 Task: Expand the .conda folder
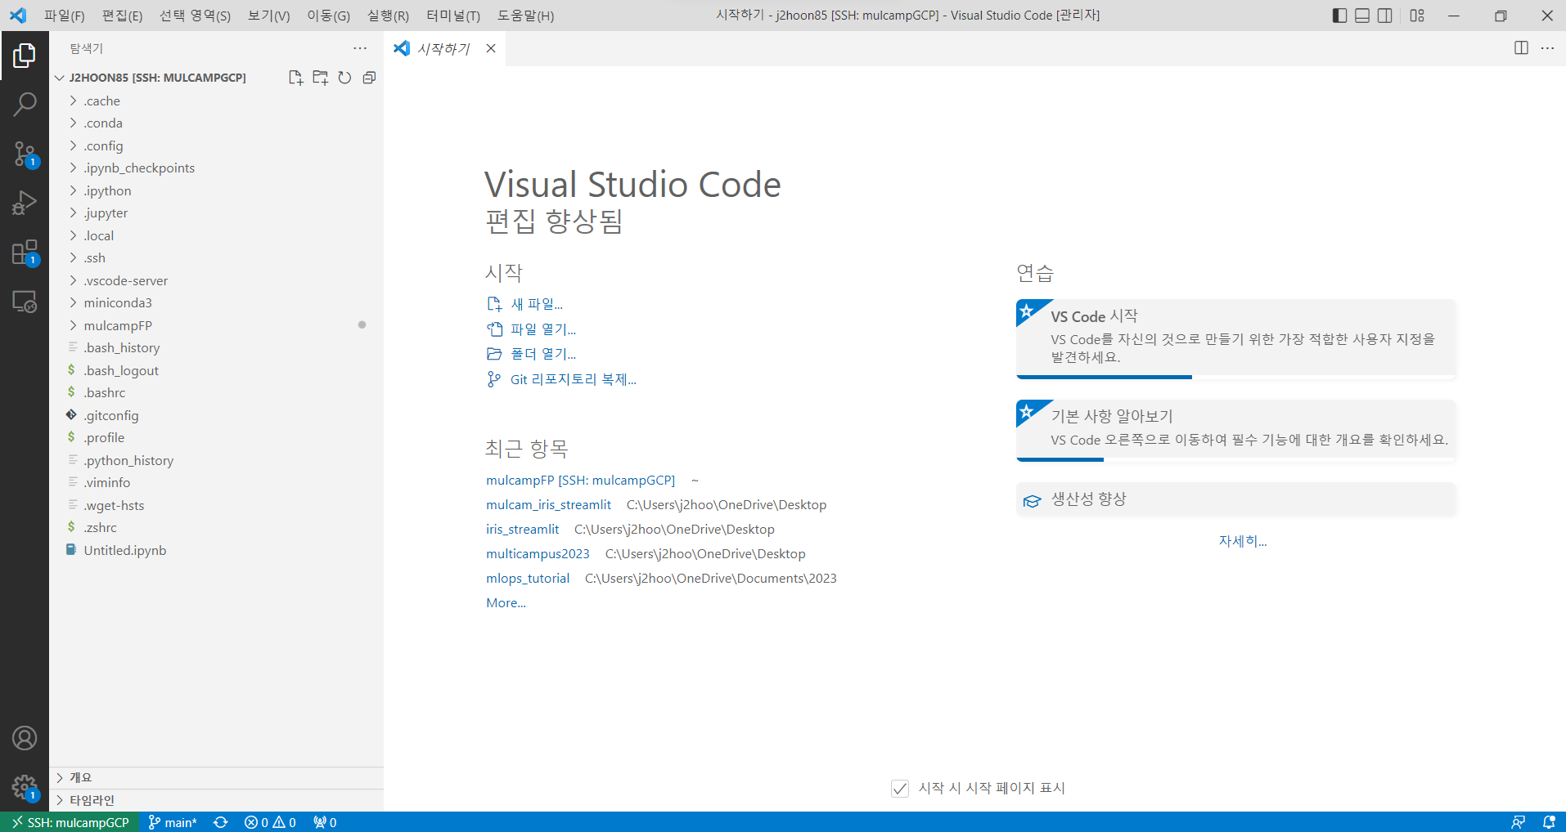pos(216,123)
